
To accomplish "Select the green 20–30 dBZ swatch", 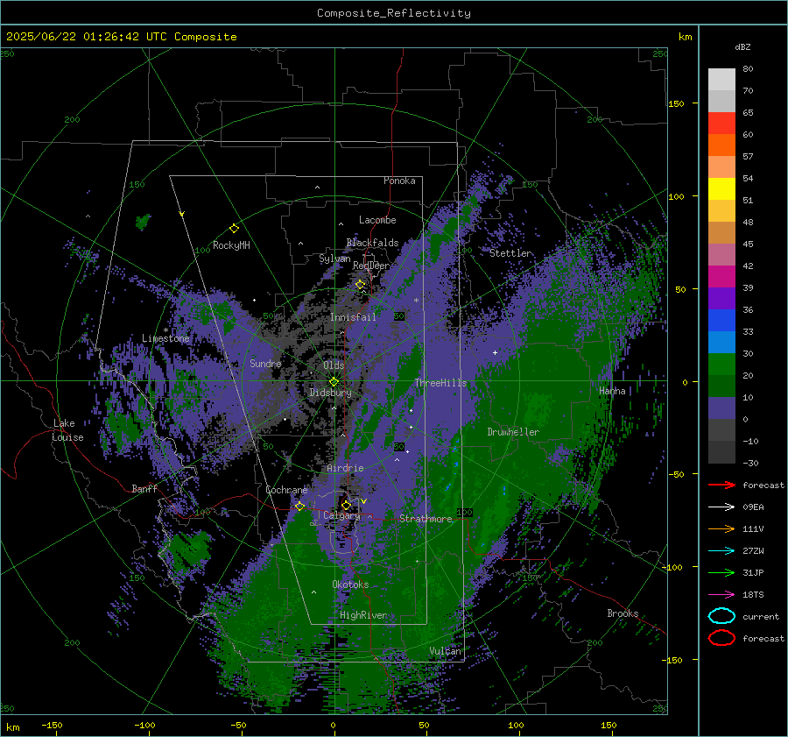I will [x=721, y=365].
